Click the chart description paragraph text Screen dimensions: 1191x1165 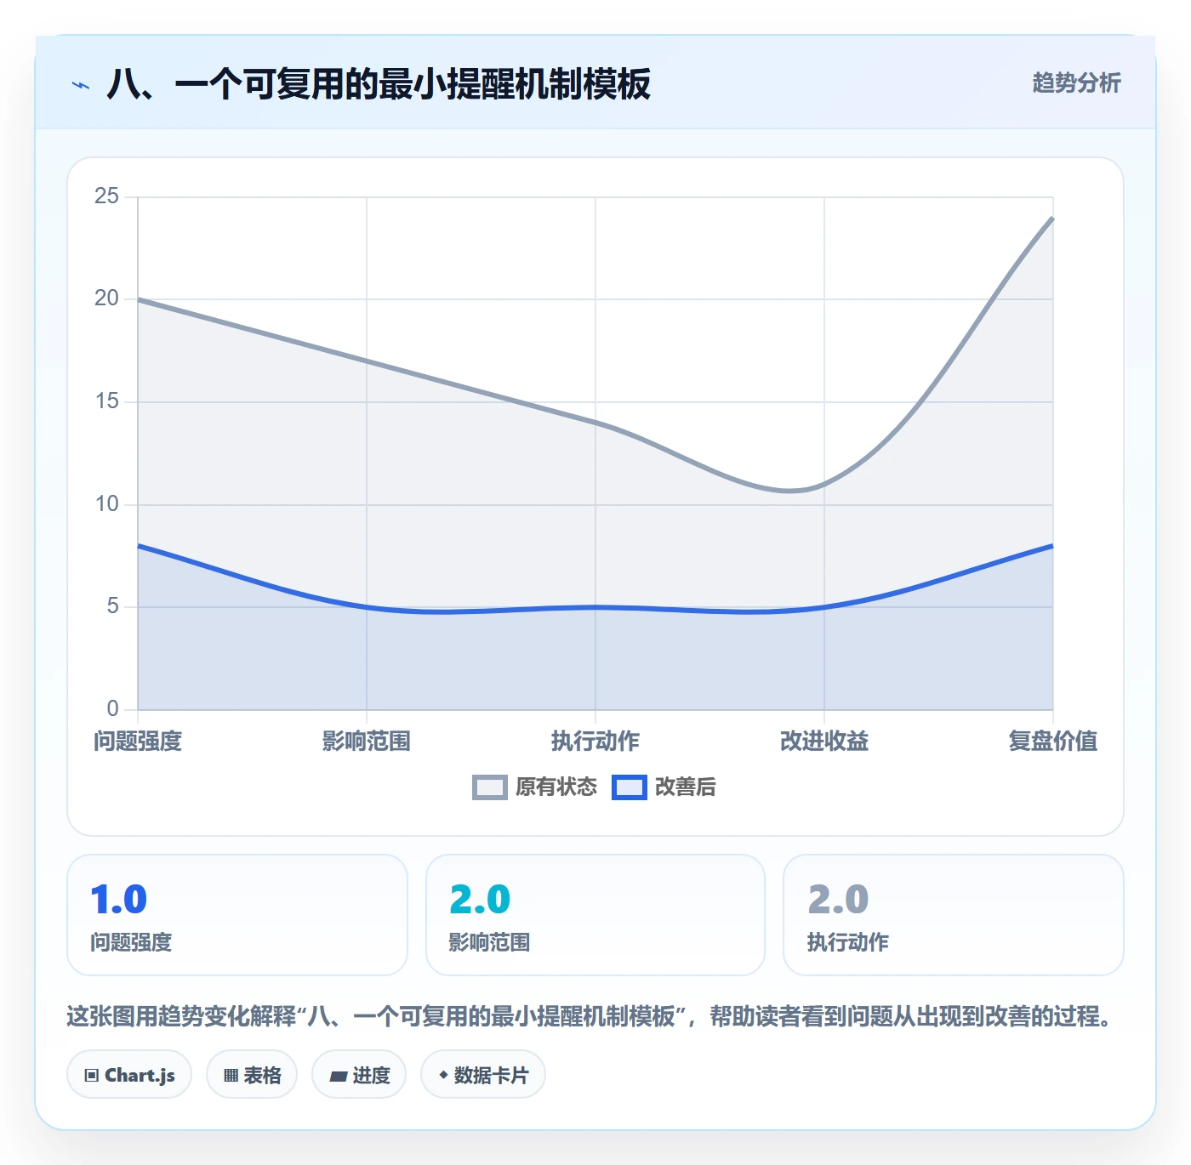pos(591,1016)
